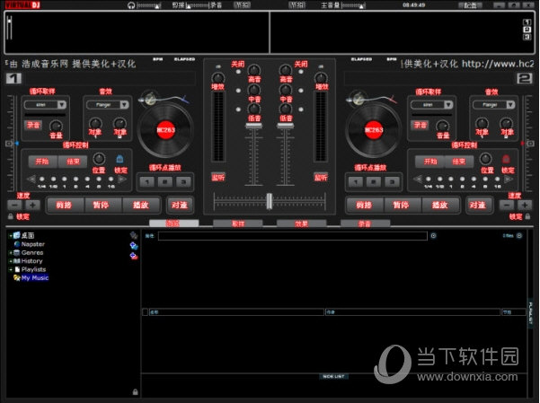Switch to the effects 效果 tab
This screenshot has width=540, height=403.
pyautogui.click(x=301, y=223)
